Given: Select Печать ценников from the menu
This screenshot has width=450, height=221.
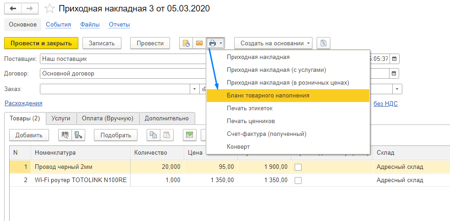Looking at the screenshot, I should click(288, 121).
